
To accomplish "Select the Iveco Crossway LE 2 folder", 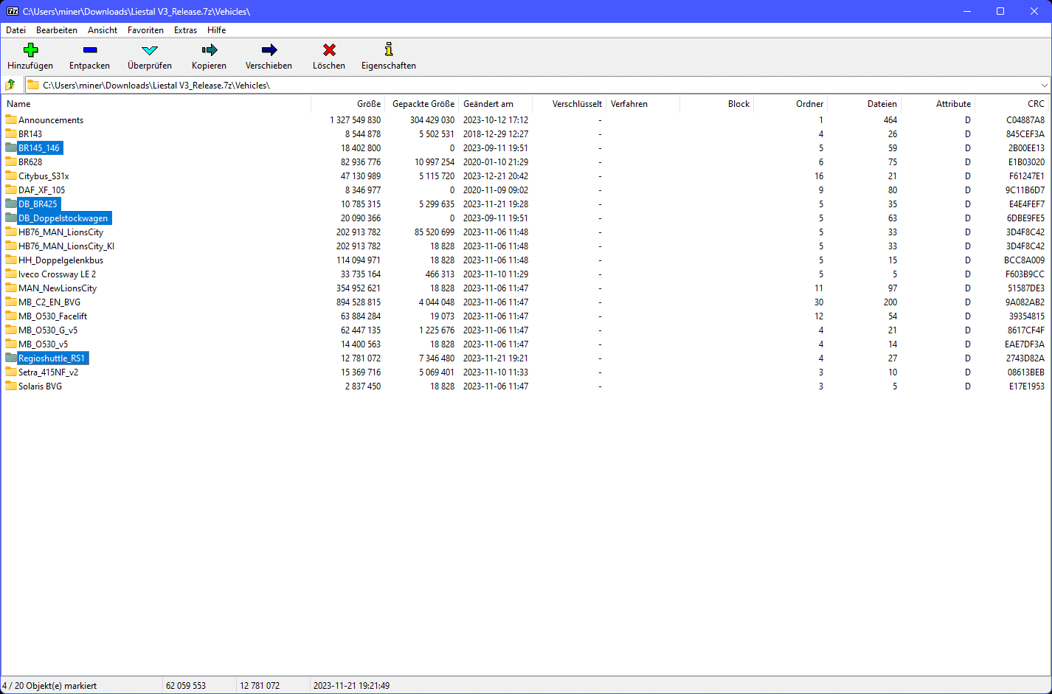I will (x=57, y=274).
